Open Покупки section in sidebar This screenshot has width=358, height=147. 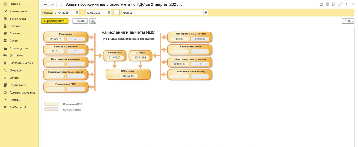click(15, 34)
